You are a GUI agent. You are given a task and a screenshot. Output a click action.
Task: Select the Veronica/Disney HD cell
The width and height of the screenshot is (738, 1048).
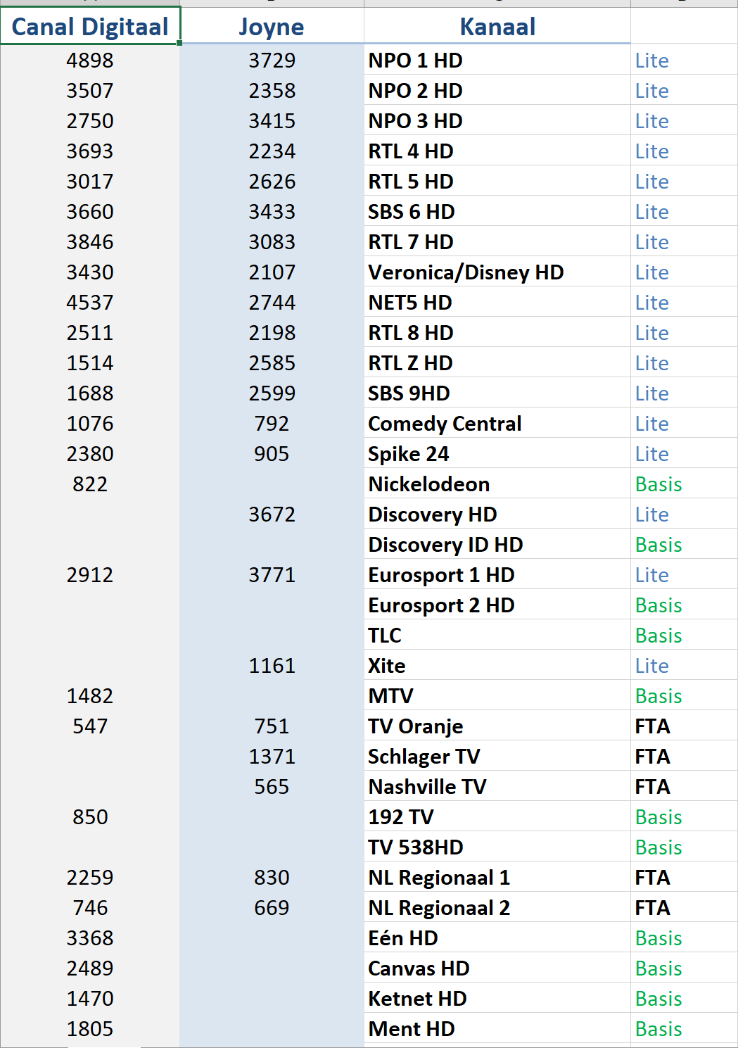coord(497,272)
